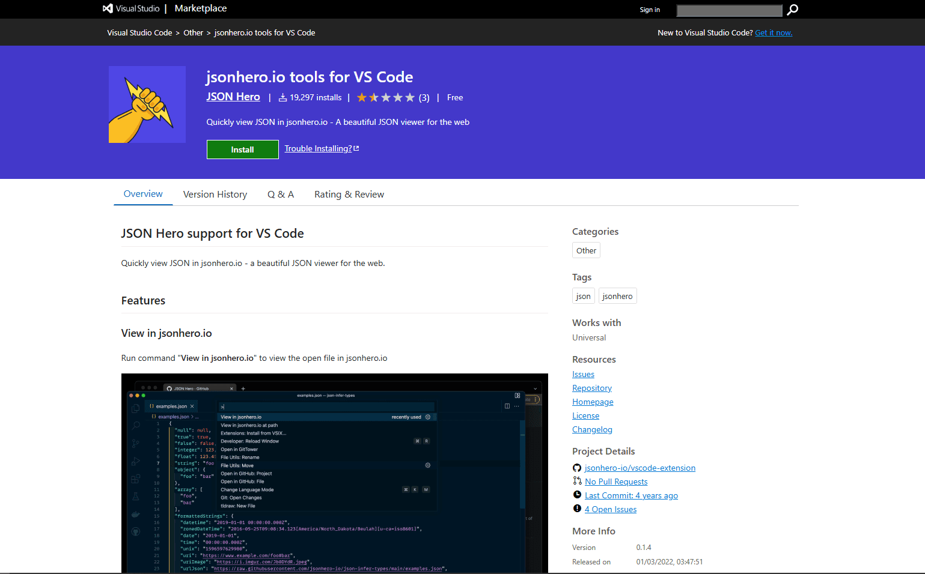
Task: Click the pull request icon under Project Details
Action: 577,481
